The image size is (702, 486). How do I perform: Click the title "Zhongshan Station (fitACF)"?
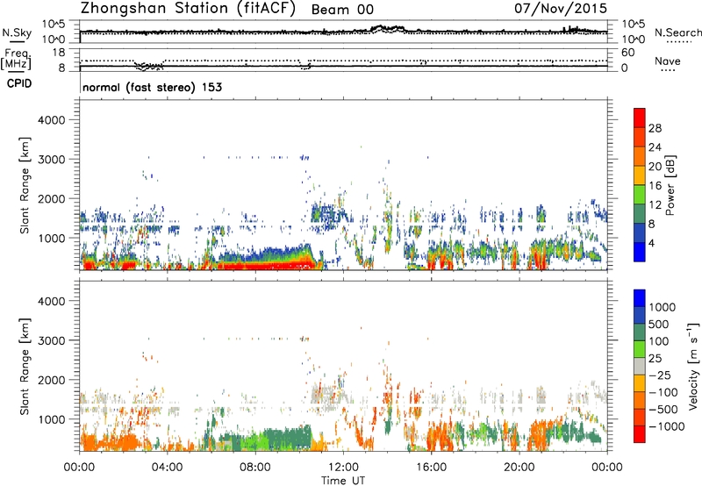click(188, 9)
